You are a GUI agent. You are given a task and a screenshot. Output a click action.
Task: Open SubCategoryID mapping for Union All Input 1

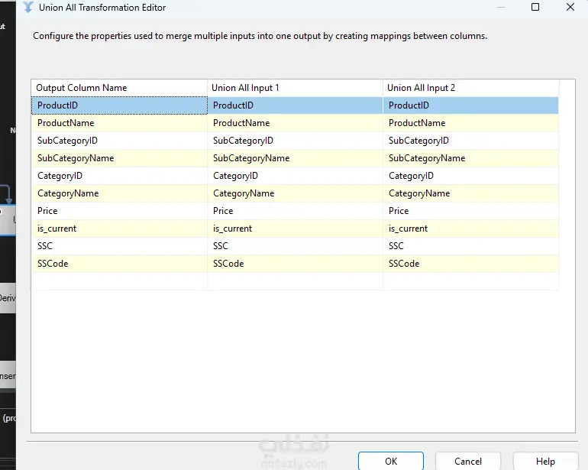coord(295,141)
